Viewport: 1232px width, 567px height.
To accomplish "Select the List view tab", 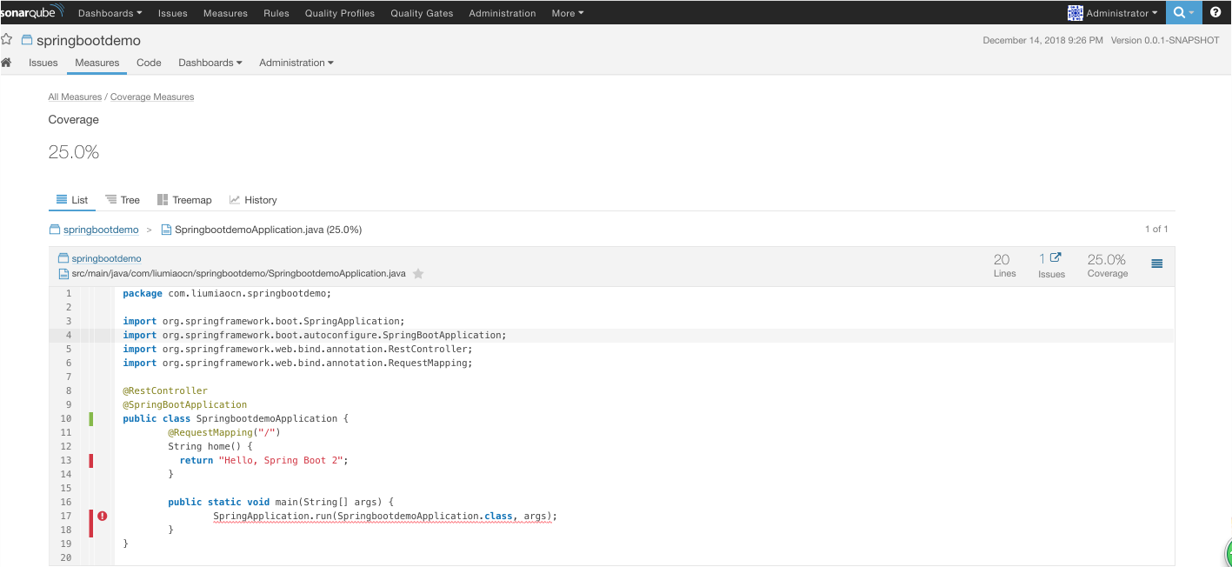I will coord(72,200).
